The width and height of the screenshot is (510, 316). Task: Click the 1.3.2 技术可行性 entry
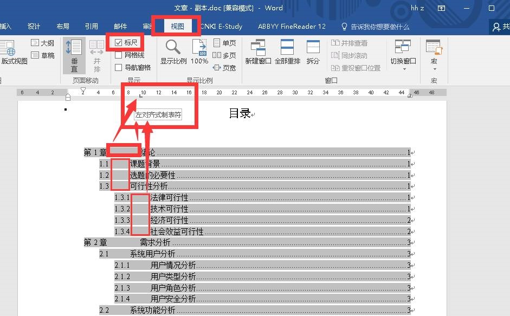[262, 209]
